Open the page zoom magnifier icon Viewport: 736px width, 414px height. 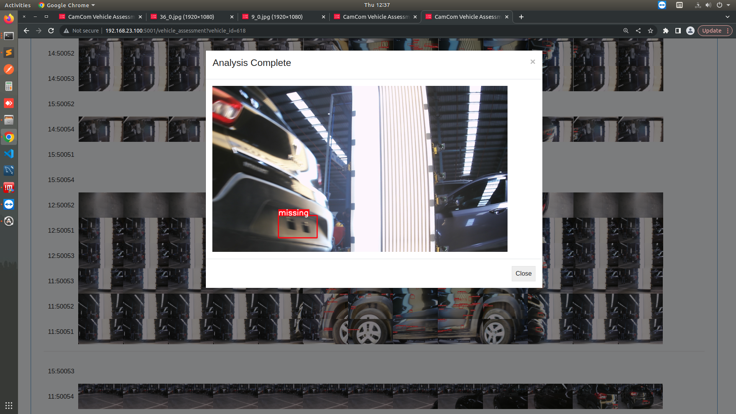pos(625,31)
